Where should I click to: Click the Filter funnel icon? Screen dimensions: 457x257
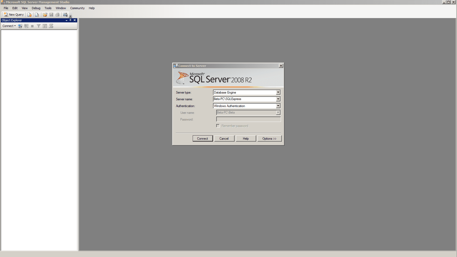coord(39,26)
